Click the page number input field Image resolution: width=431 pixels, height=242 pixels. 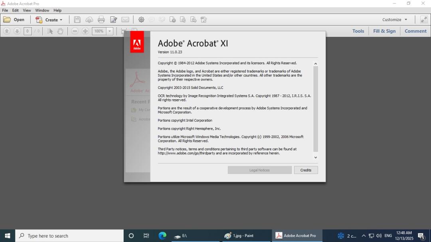tap(28, 31)
